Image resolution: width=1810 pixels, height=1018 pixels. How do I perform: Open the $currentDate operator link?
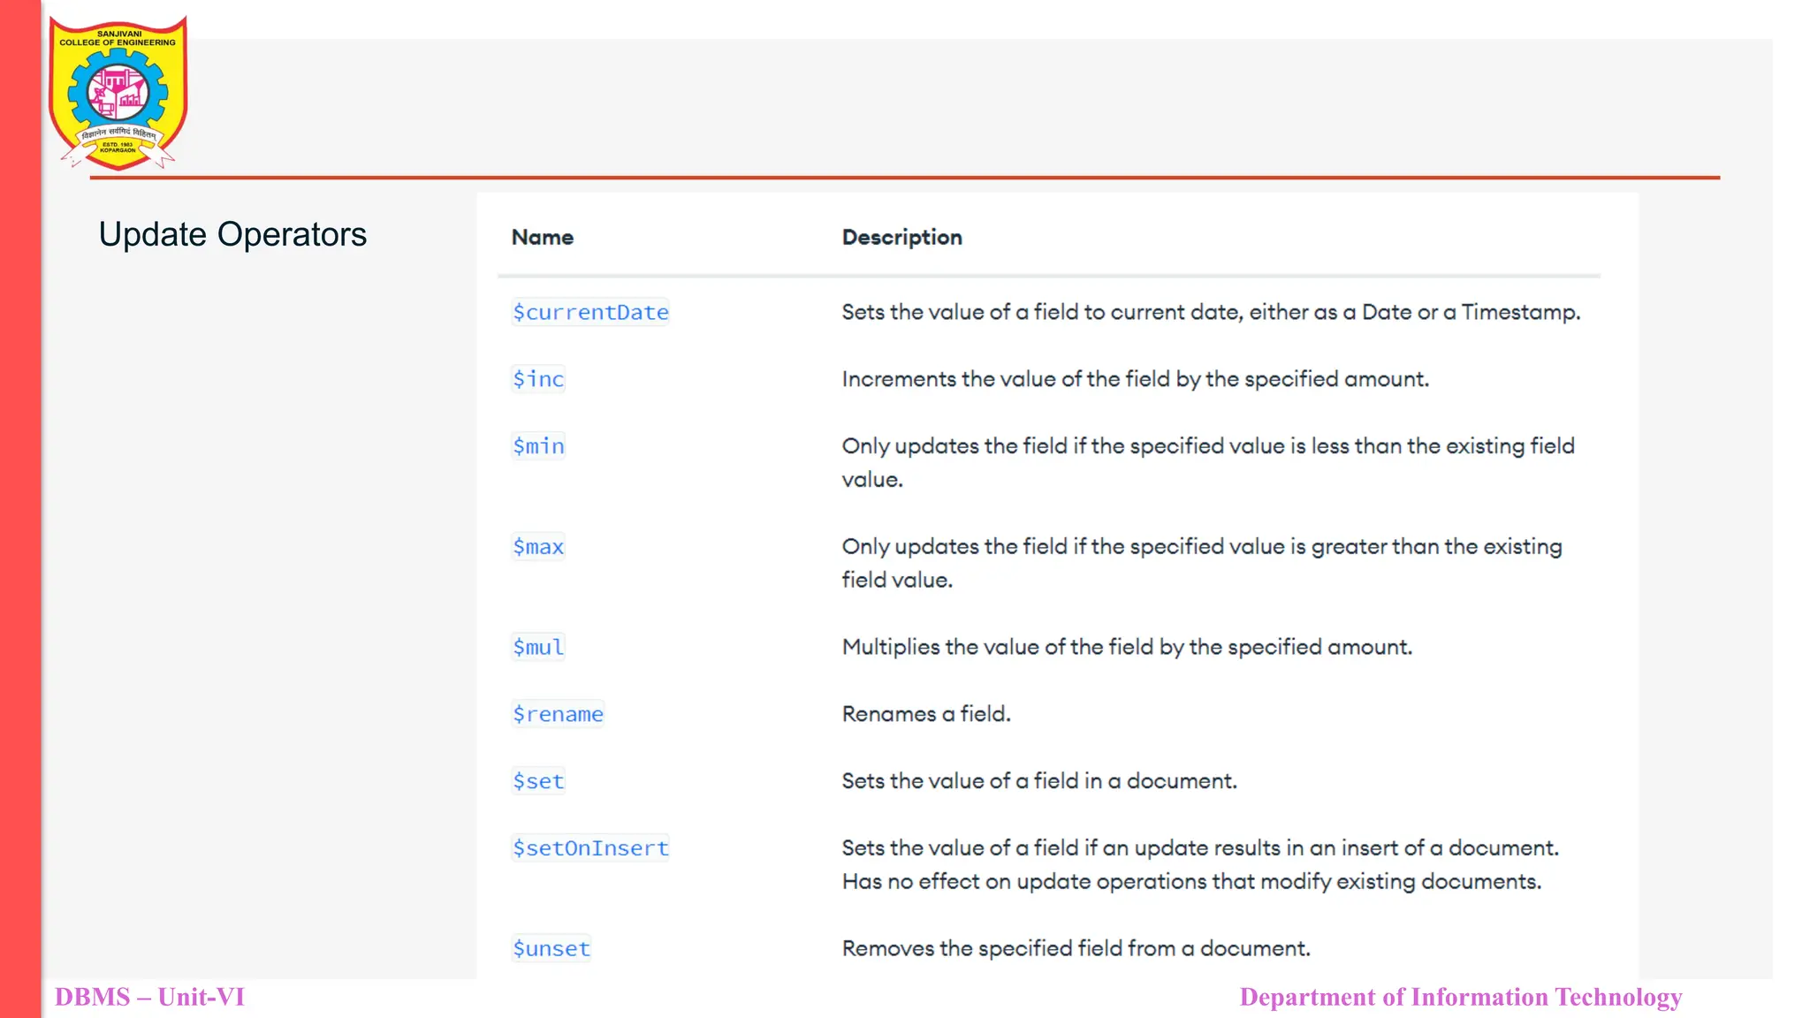(590, 313)
